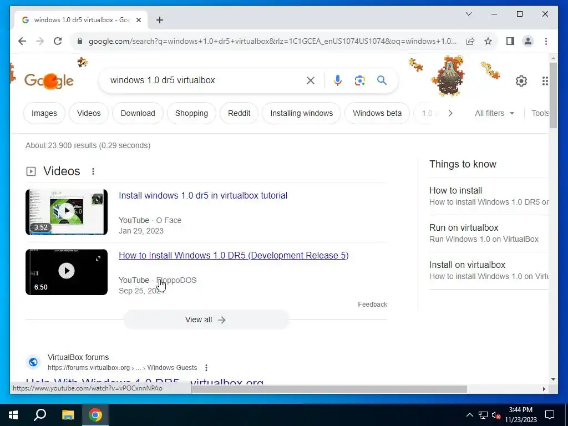
Task: Click in the Google search input field
Action: pyautogui.click(x=206, y=80)
